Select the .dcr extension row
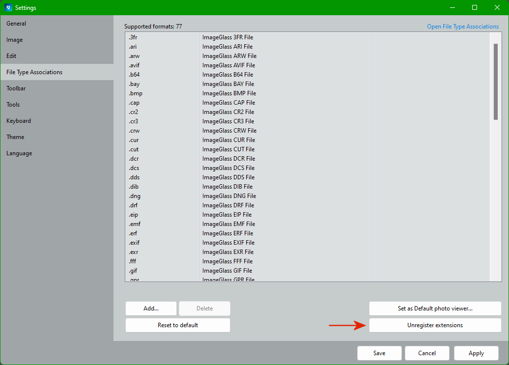Viewport: 509px width, 365px height. (307, 159)
